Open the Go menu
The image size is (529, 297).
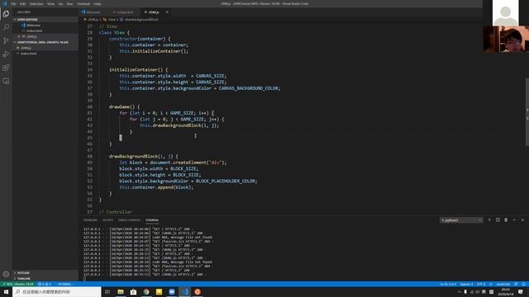point(60,3)
